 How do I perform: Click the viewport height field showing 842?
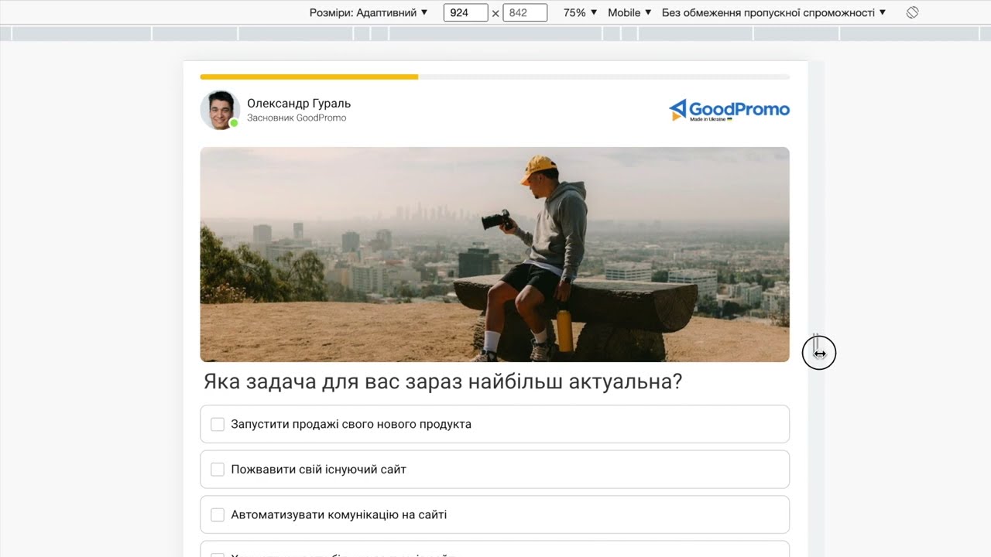[x=525, y=12]
